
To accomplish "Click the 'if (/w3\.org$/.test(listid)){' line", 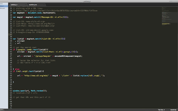I will click(28, 71).
